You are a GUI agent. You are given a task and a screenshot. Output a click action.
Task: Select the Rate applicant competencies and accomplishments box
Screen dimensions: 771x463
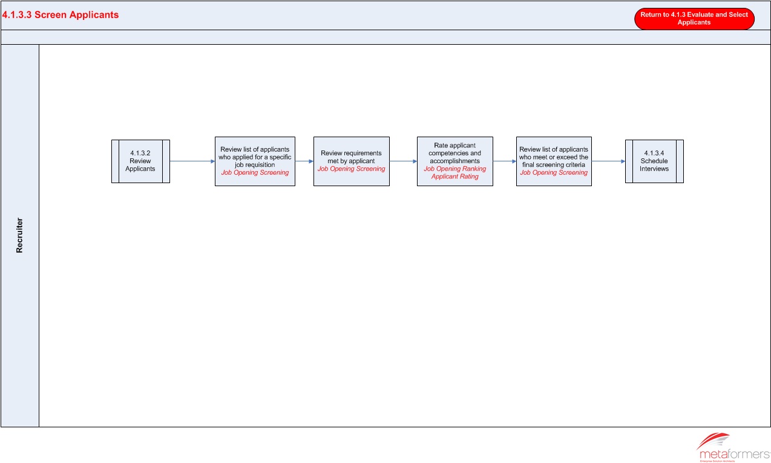tap(455, 161)
